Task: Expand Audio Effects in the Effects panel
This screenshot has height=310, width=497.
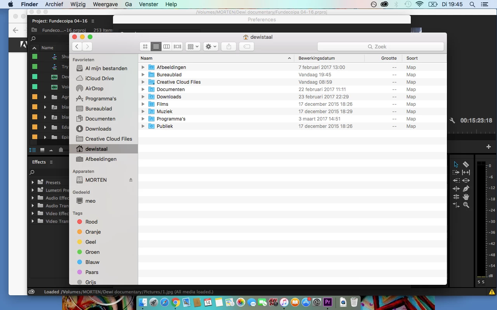Action: 33,198
